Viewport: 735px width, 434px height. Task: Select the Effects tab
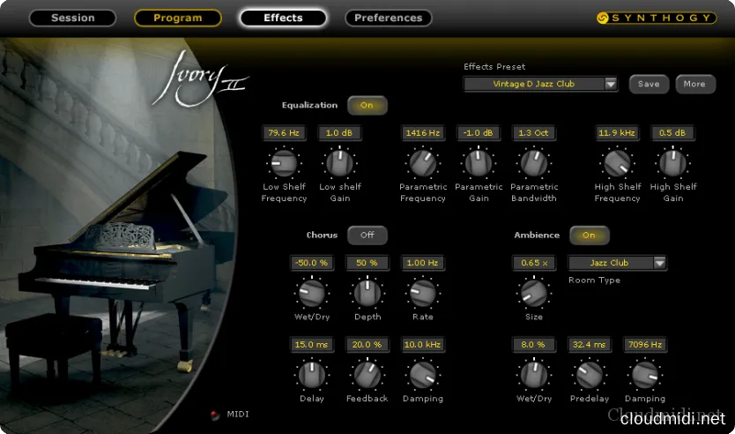point(283,18)
